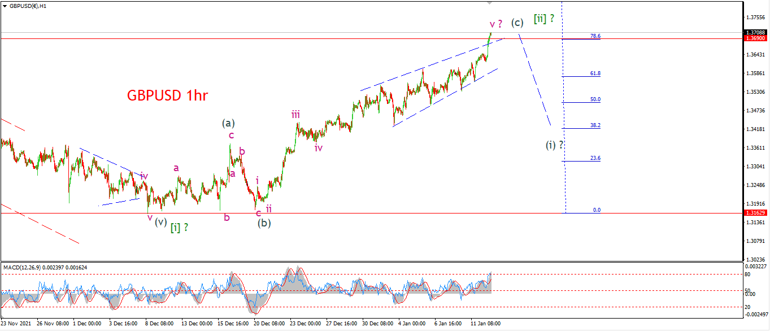Click the magenta iii wave label
This screenshot has height=331, width=770.
(295, 115)
